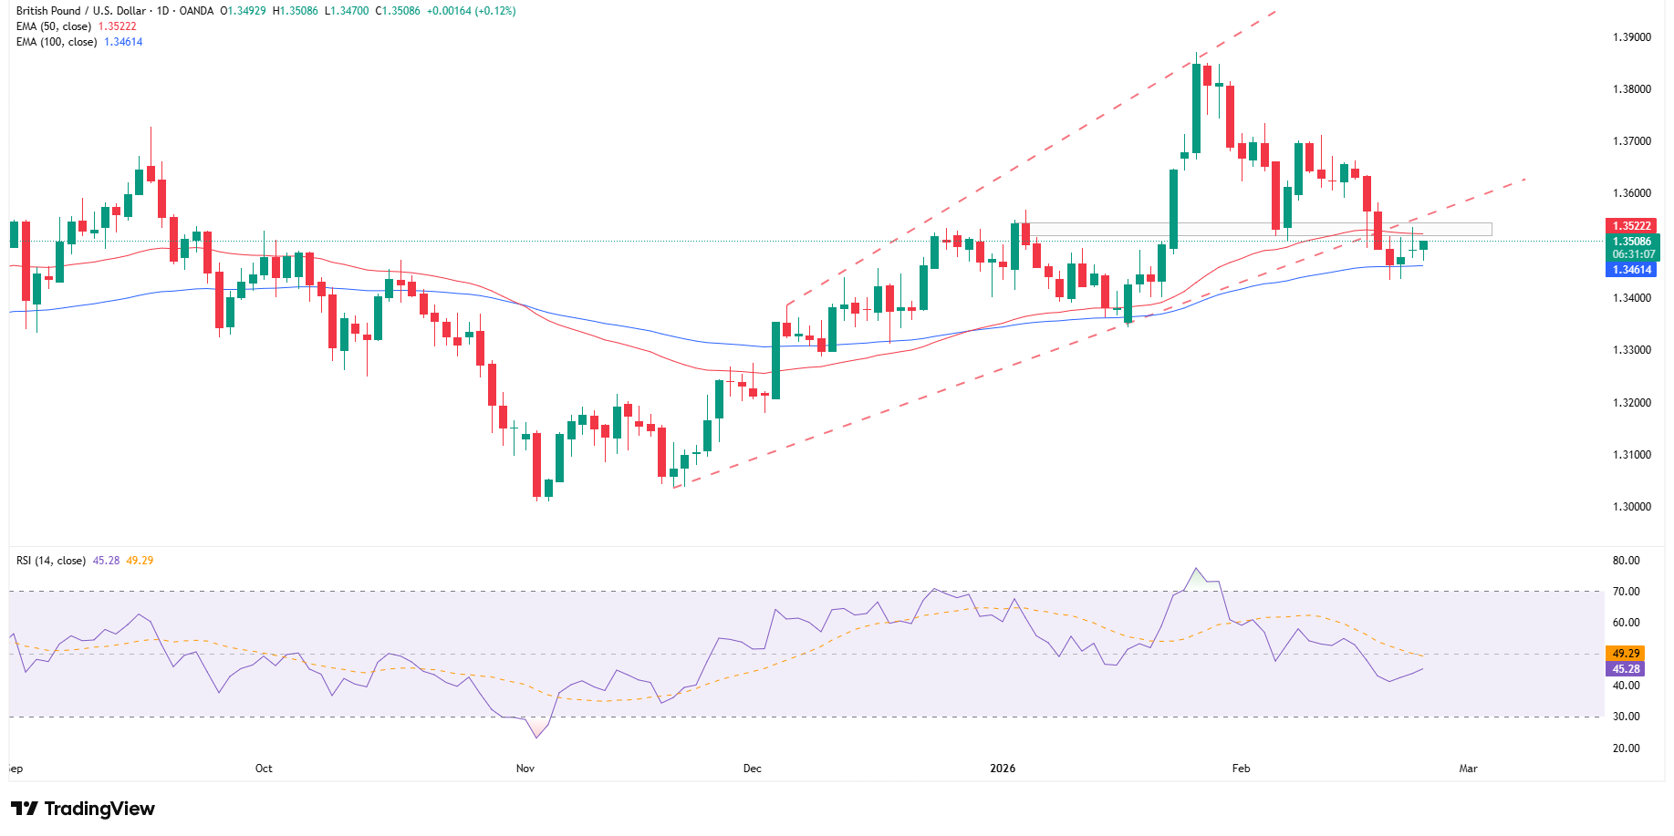The height and width of the screenshot is (836, 1674).
Task: Click the Mar label on time axis
Action: (x=1468, y=769)
